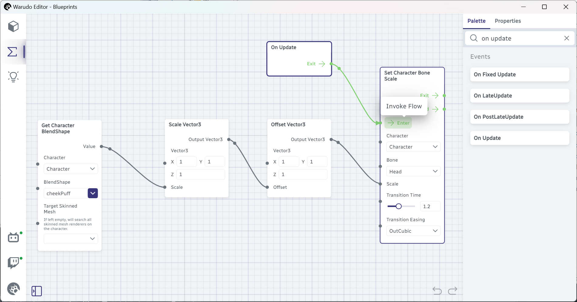Click the Transition Time slider handle
Screen dimensions: 577x302
[x=399, y=206]
